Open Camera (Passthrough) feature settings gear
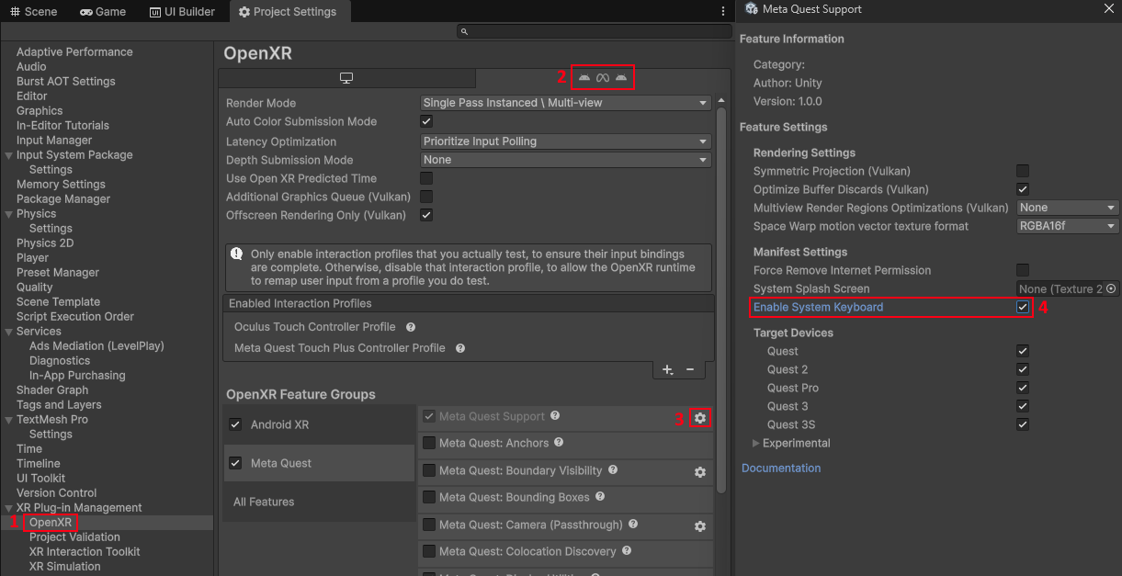 tap(700, 526)
